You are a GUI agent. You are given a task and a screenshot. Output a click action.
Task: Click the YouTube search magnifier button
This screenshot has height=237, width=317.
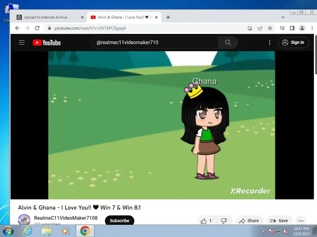[x=228, y=43]
